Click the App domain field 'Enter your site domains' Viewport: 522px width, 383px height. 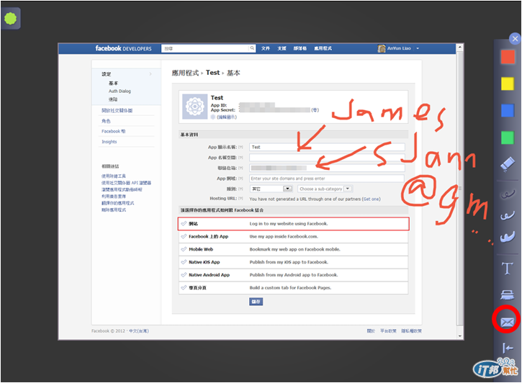point(327,179)
